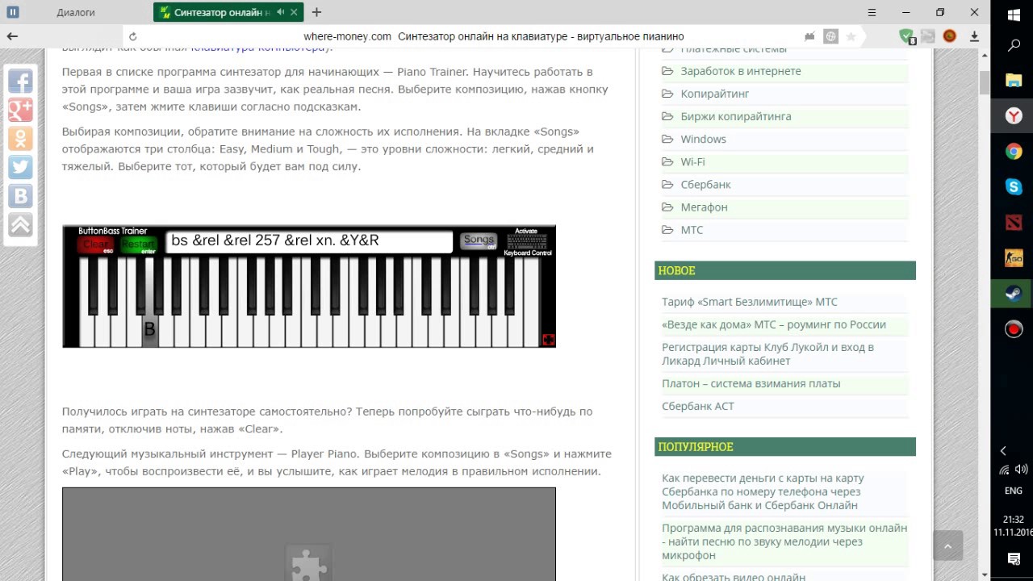The image size is (1033, 581).
Task: Open the music recognition program article
Action: coord(784,541)
